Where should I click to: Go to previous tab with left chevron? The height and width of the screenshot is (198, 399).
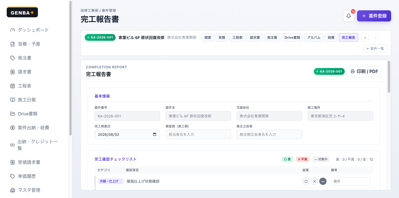365,37
